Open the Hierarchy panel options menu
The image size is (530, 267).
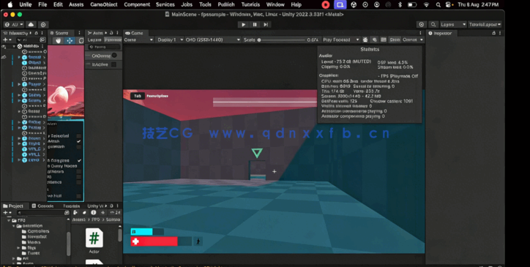42,33
